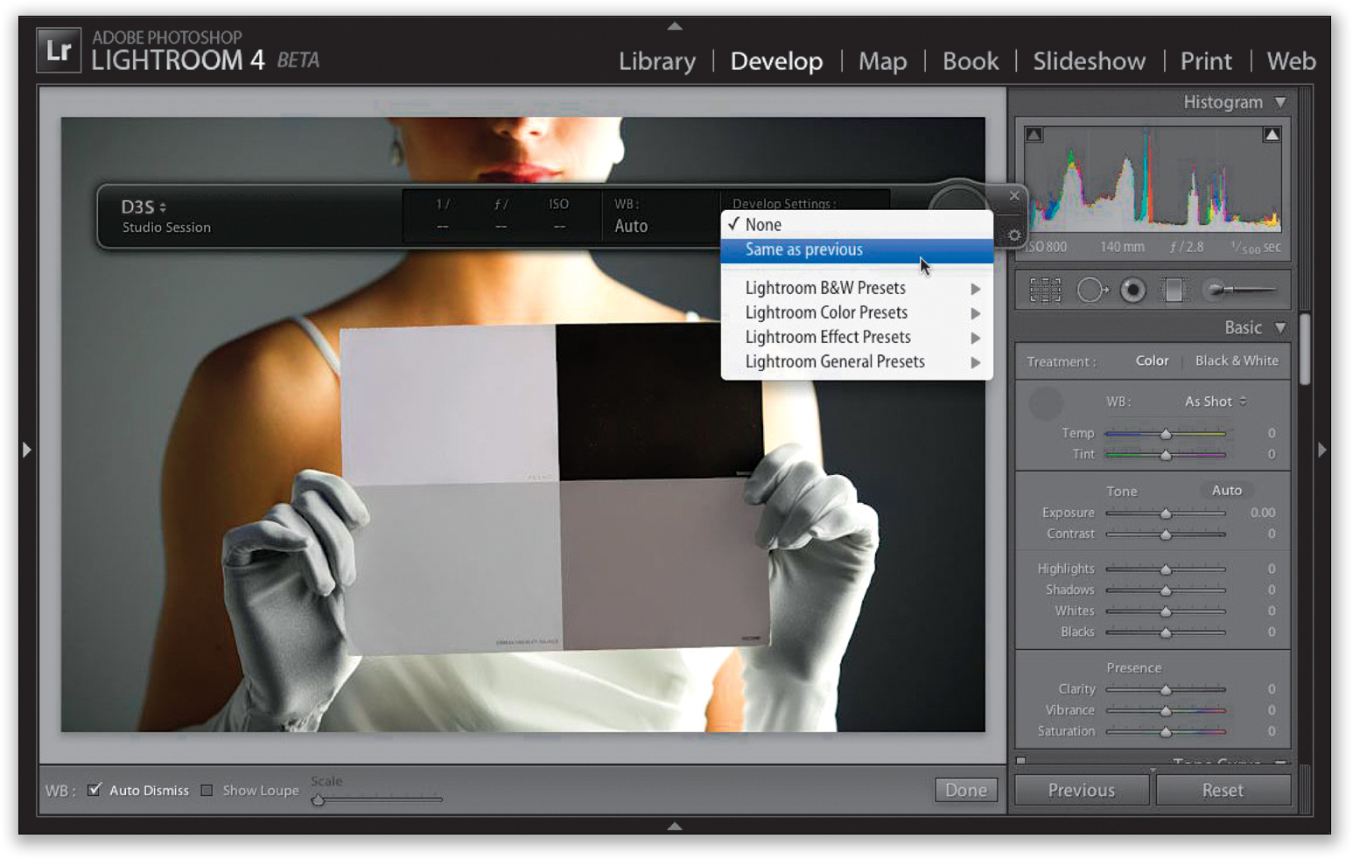Click the Shadows slider

pyautogui.click(x=1166, y=590)
